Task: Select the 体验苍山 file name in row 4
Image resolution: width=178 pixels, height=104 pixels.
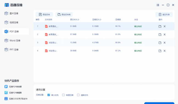Action: (x=53, y=51)
